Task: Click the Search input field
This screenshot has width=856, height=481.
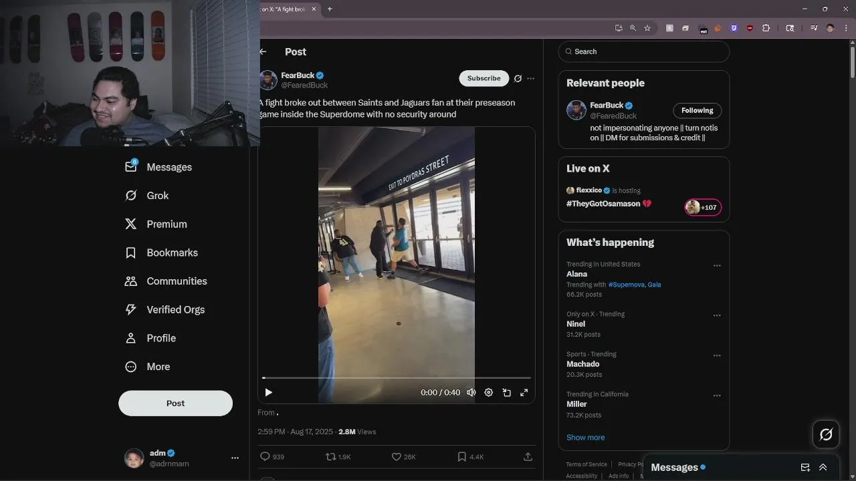Action: click(644, 51)
